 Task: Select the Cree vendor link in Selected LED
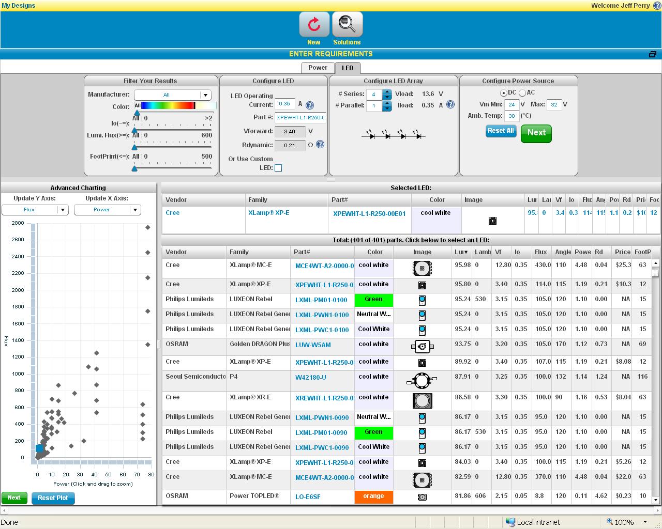173,213
